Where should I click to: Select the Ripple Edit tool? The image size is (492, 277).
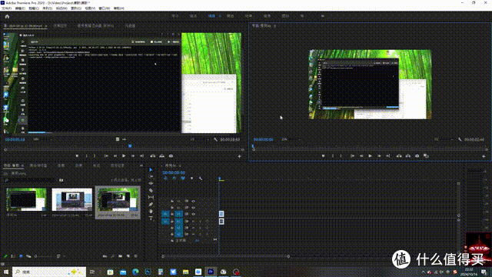coord(151,183)
